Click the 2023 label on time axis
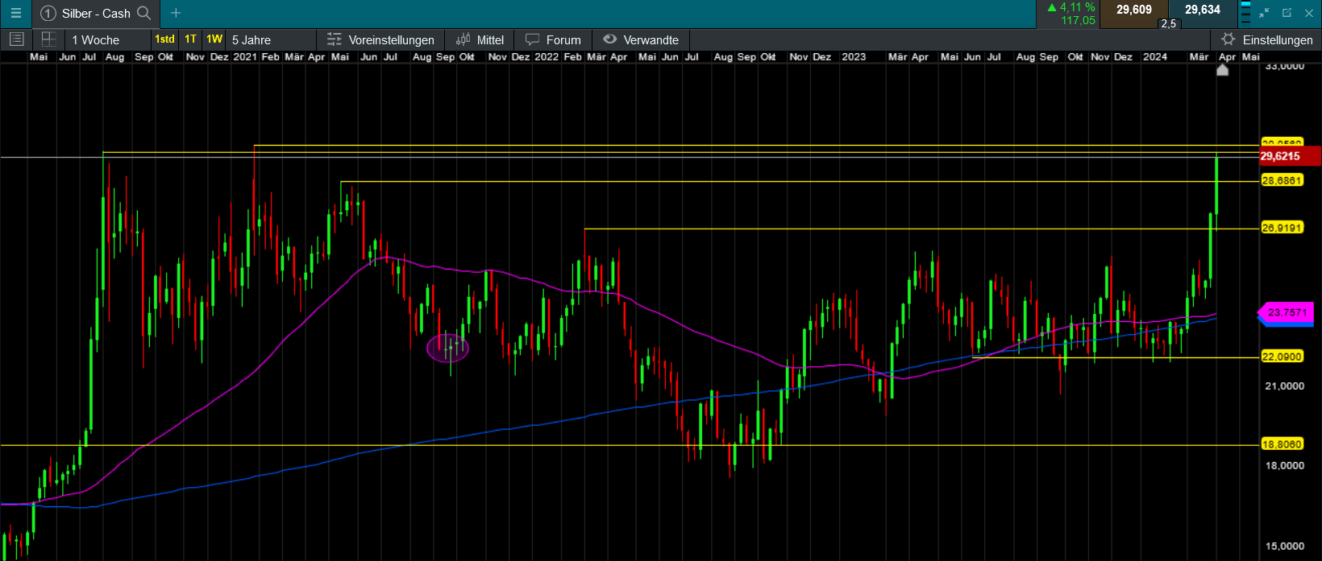This screenshot has width=1322, height=561. (x=854, y=57)
